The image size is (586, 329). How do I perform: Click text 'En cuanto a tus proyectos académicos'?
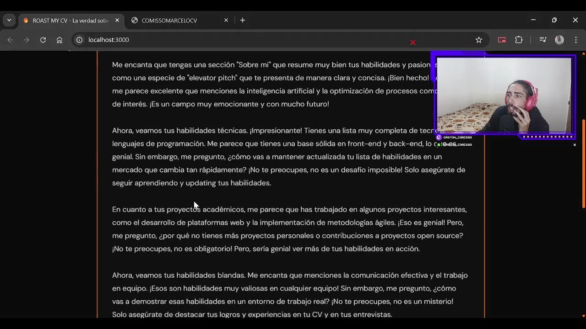(179, 209)
